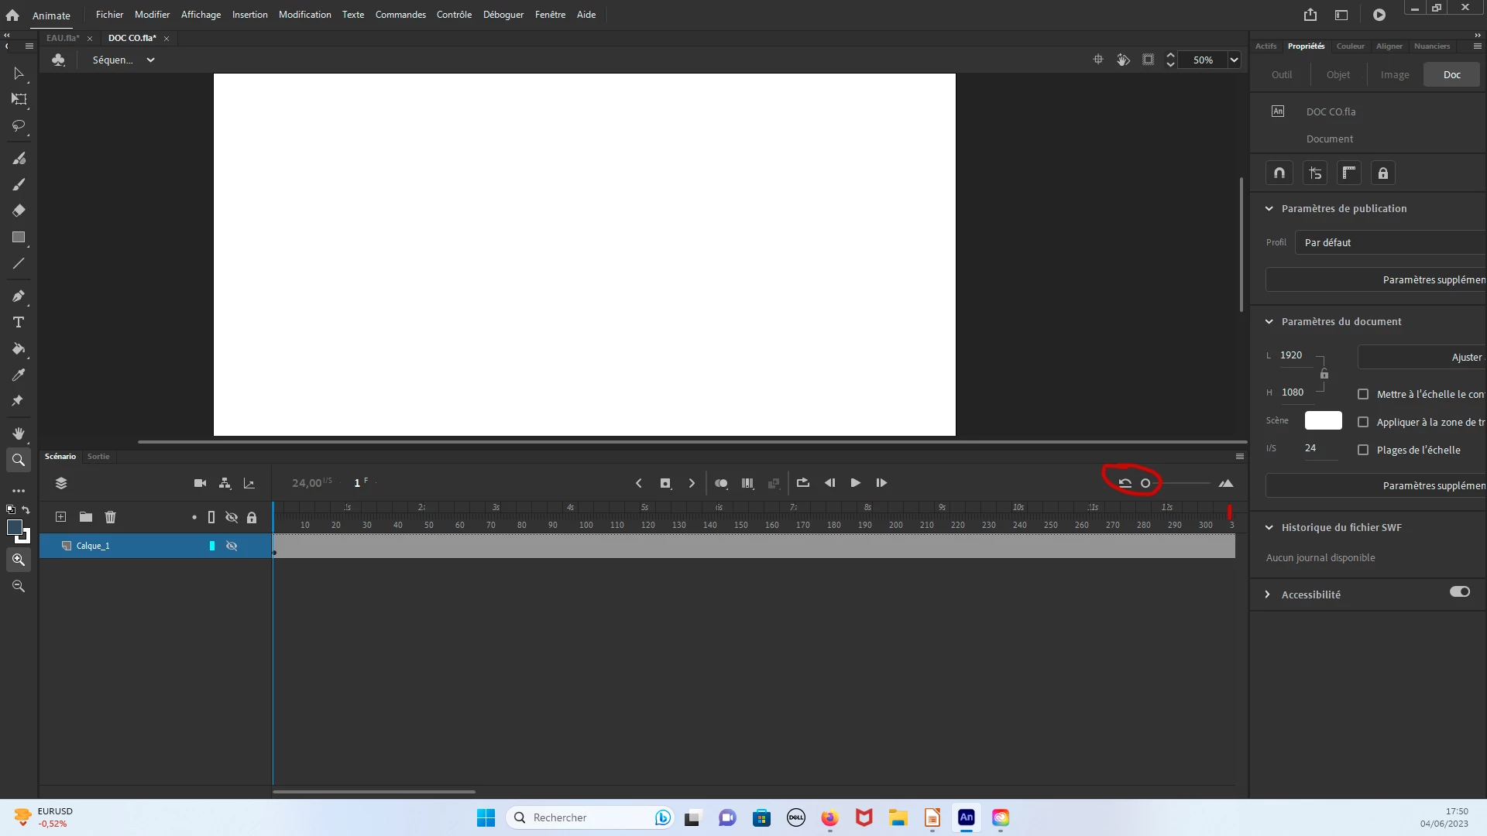This screenshot has height=836, width=1487.
Task: Select the Text tool
Action: point(19,322)
